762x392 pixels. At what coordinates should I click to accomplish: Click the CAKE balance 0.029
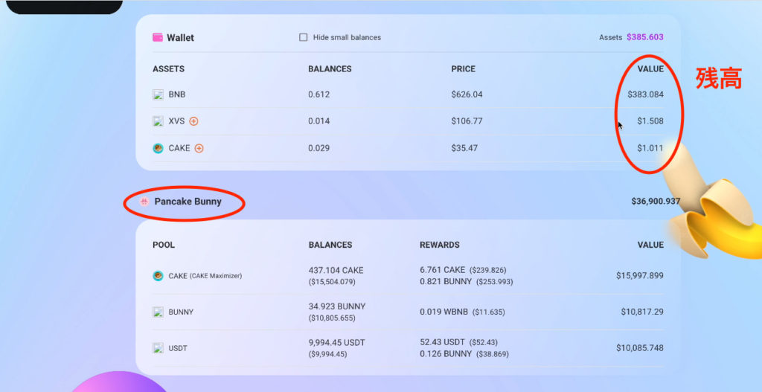(318, 148)
